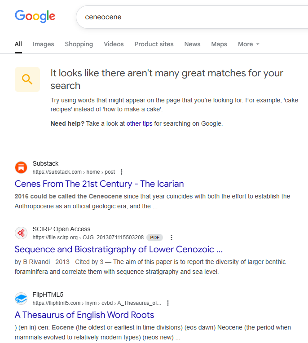This screenshot has height=343, width=308.
Task: Switch to the Images tab
Action: pyautogui.click(x=43, y=44)
